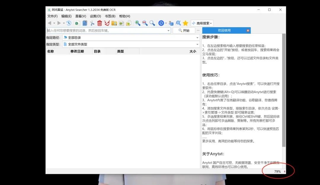Open the 高级搜索 dropdown
The image size is (320, 185).
(x=202, y=23)
